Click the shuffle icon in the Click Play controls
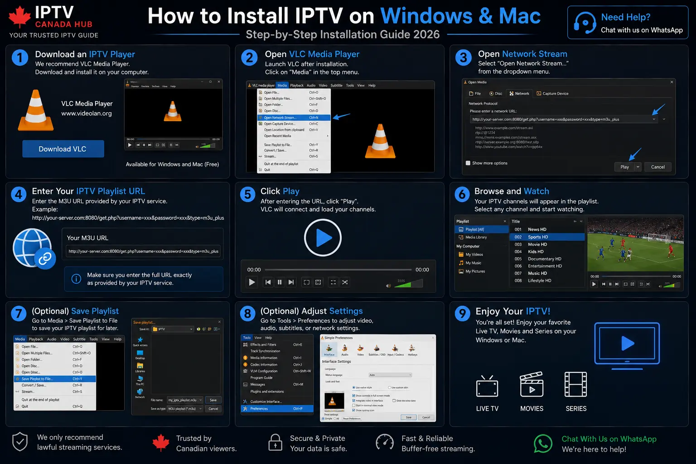 coord(345,282)
